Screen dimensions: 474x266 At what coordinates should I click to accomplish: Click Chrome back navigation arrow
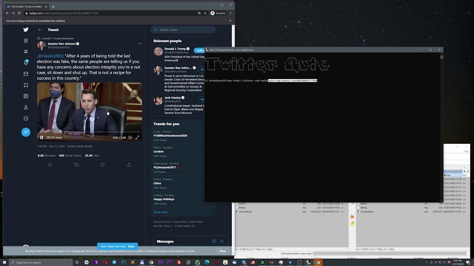(7, 13)
